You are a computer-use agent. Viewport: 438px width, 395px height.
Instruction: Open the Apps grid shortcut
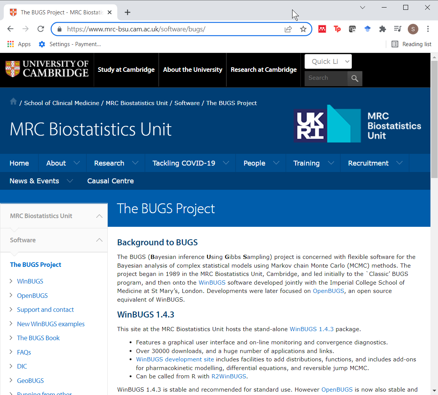point(19,44)
